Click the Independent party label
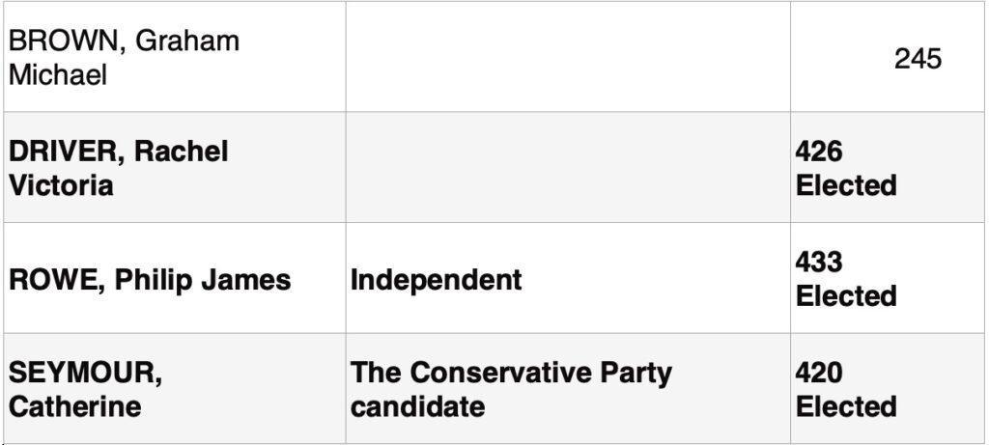This screenshot has height=445, width=989. [x=436, y=279]
